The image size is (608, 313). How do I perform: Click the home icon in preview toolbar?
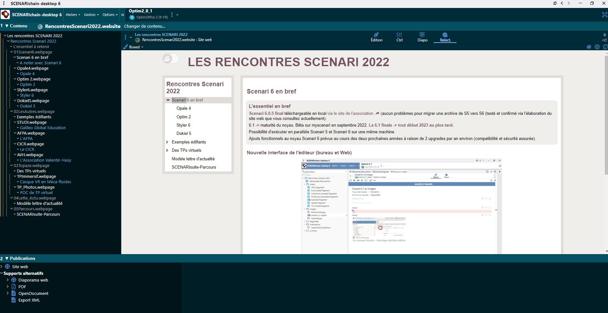(589, 47)
